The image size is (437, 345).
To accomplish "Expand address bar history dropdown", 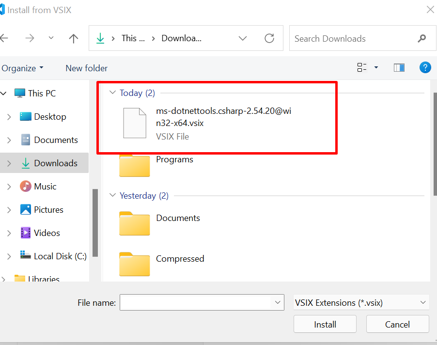I will coord(243,38).
